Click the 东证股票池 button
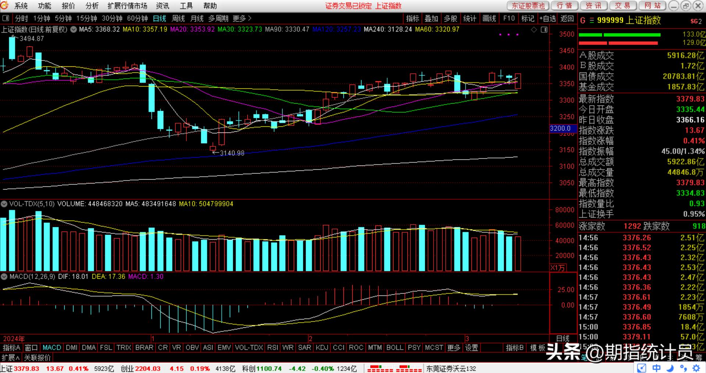Screen dimensions: 706x373 pos(528,6)
